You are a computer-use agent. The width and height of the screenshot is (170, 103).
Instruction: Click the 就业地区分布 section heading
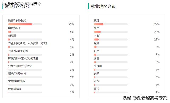click(103, 6)
